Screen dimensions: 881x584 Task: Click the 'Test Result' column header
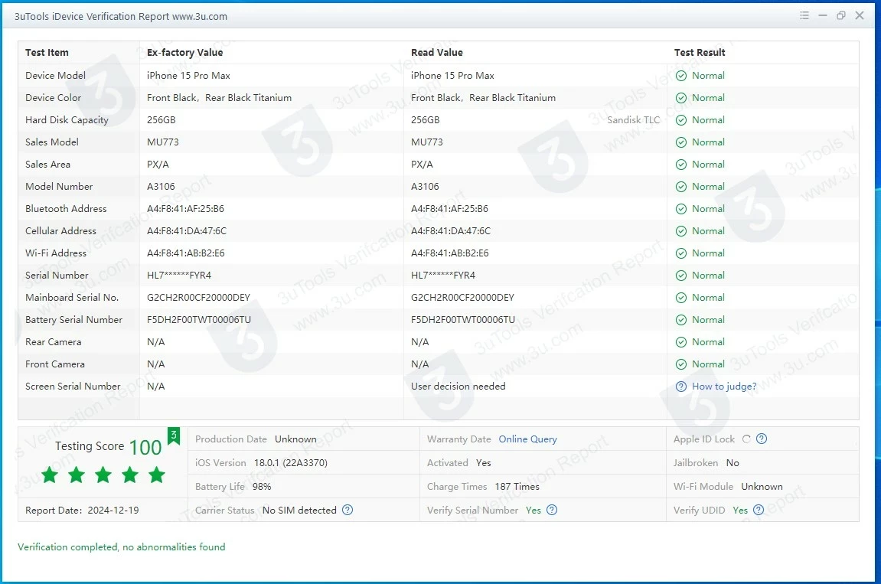coord(700,52)
